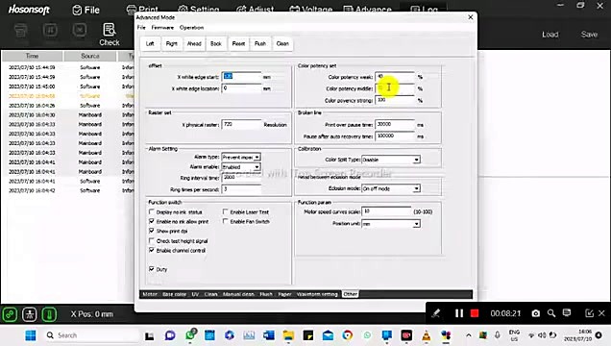Open the Color Split Type dropdown

pos(391,160)
